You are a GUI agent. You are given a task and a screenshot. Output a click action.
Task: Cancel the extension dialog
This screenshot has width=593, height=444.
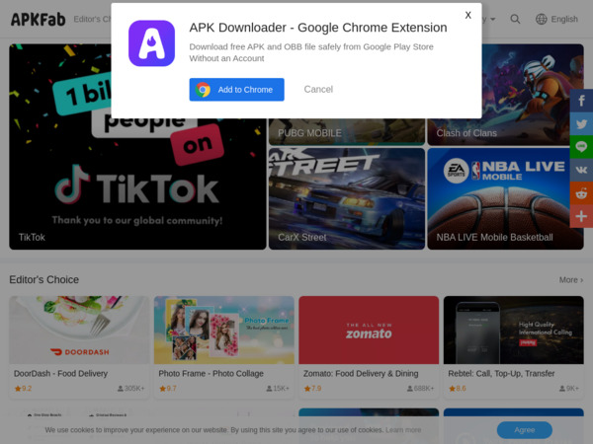point(318,90)
